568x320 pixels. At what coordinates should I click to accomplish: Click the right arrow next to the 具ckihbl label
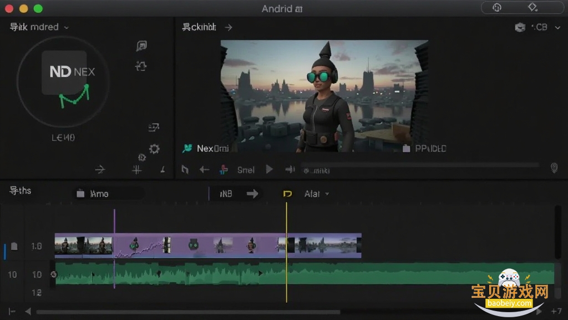(228, 27)
